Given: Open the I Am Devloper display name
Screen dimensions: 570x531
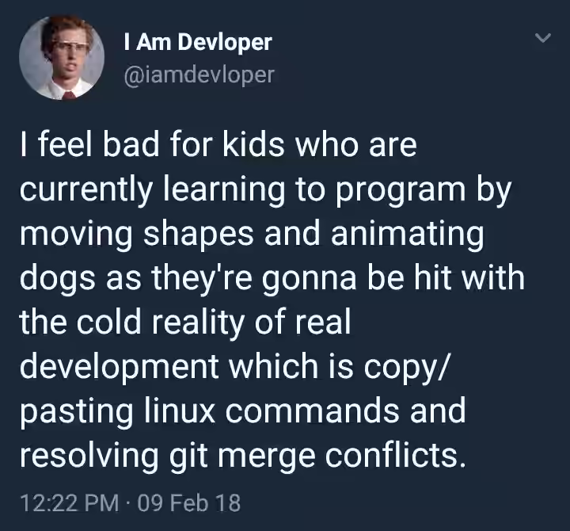Looking at the screenshot, I should pyautogui.click(x=198, y=43).
